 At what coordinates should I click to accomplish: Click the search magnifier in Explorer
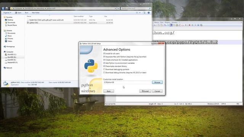click(150, 8)
